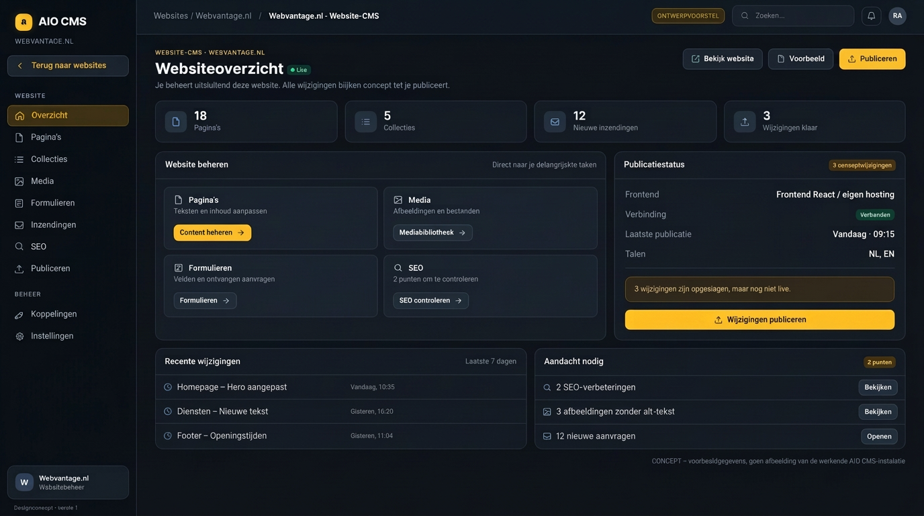Click Terug naar websites button
The width and height of the screenshot is (924, 516).
(x=68, y=66)
